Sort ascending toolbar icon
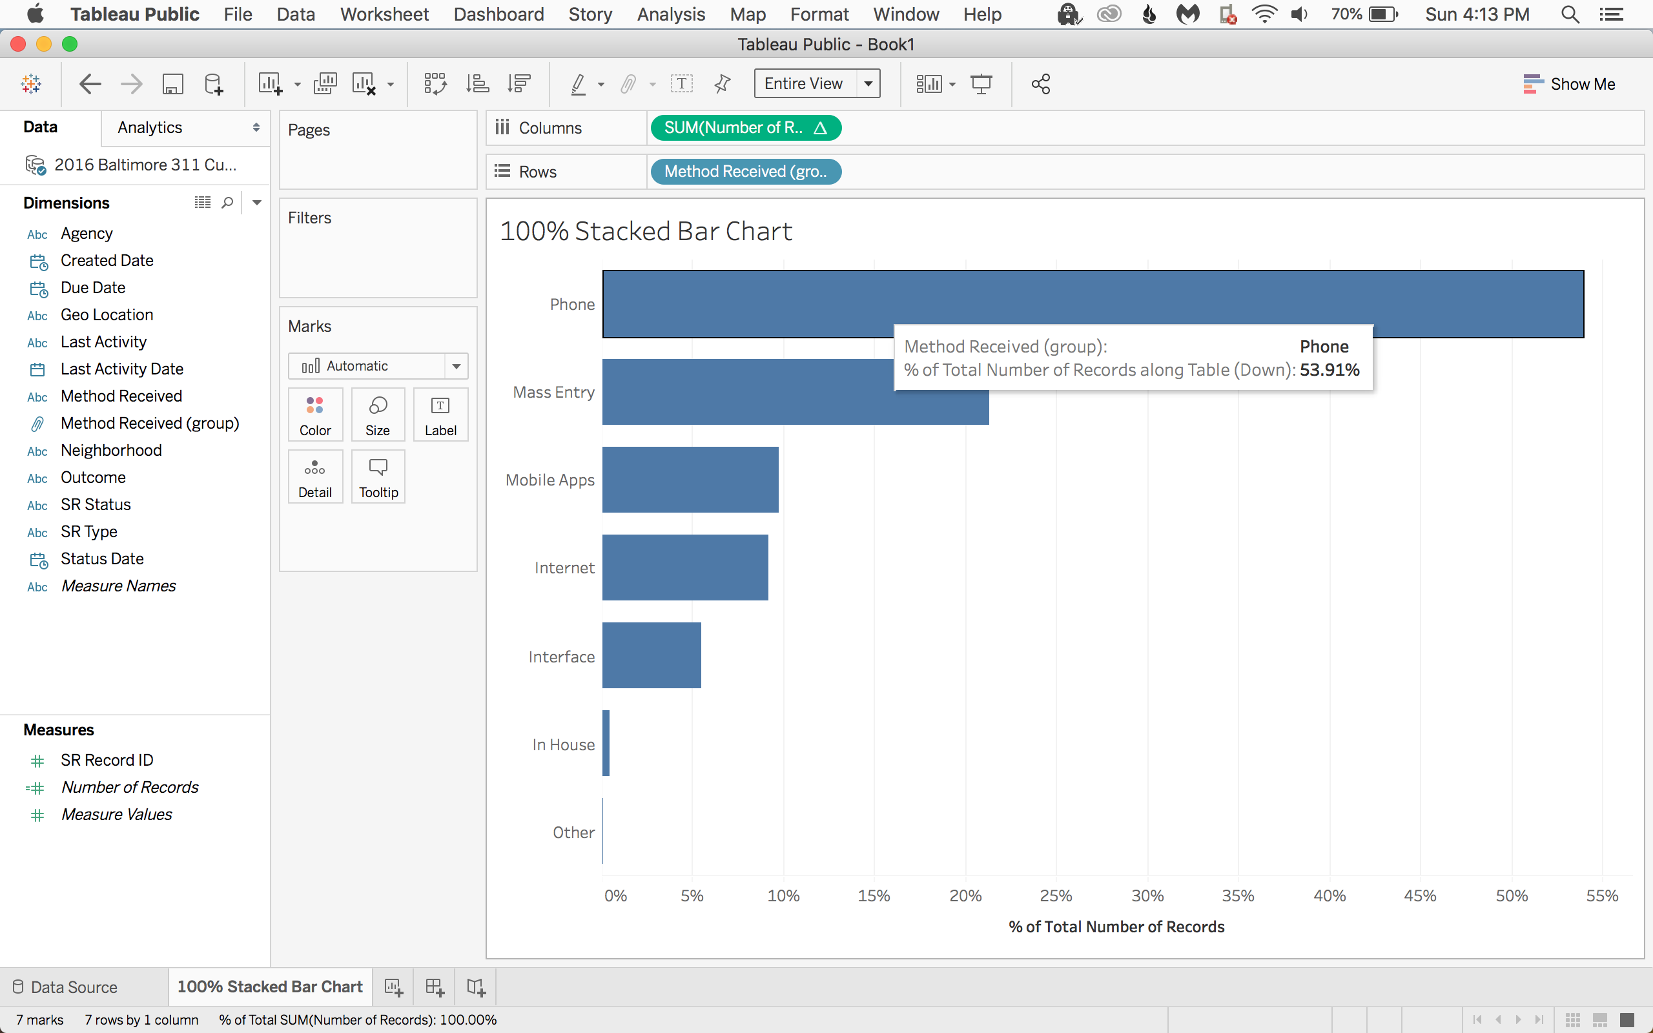 477,84
